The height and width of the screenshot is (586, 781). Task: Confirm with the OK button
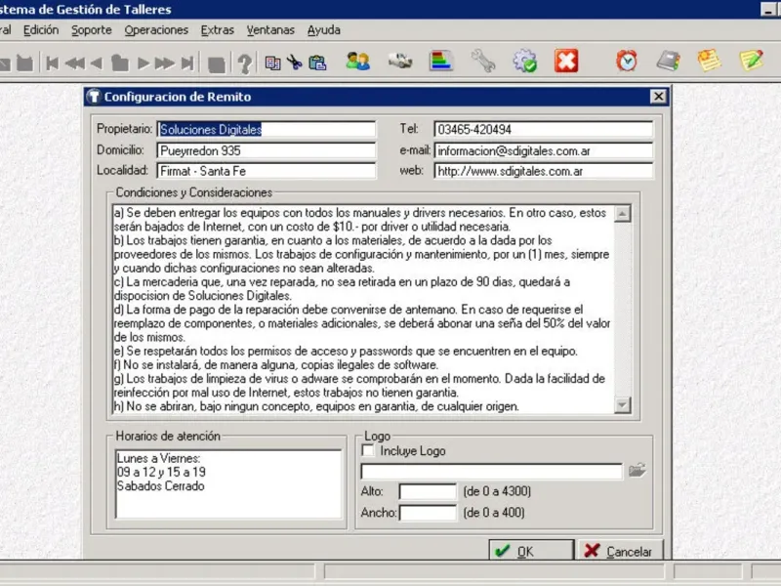[531, 551]
